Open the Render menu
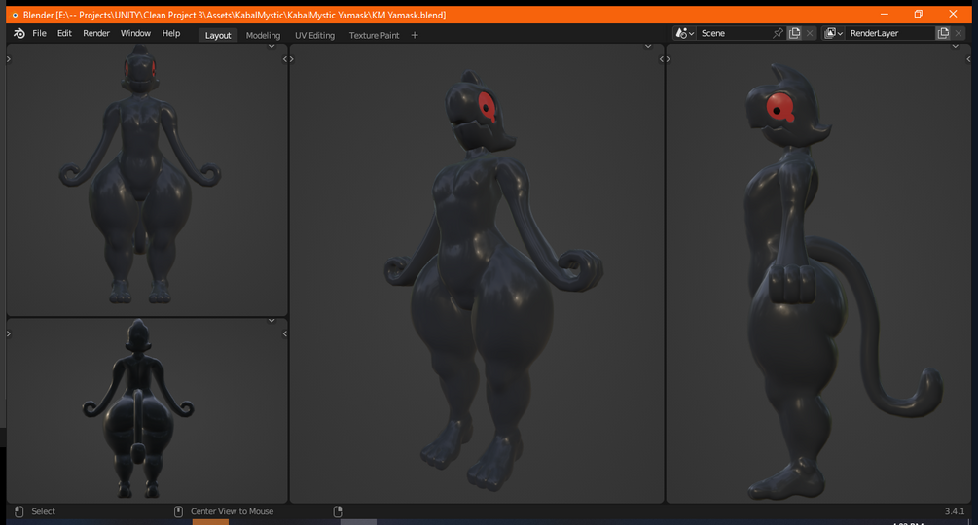Viewport: 978px width, 525px height. pos(96,34)
